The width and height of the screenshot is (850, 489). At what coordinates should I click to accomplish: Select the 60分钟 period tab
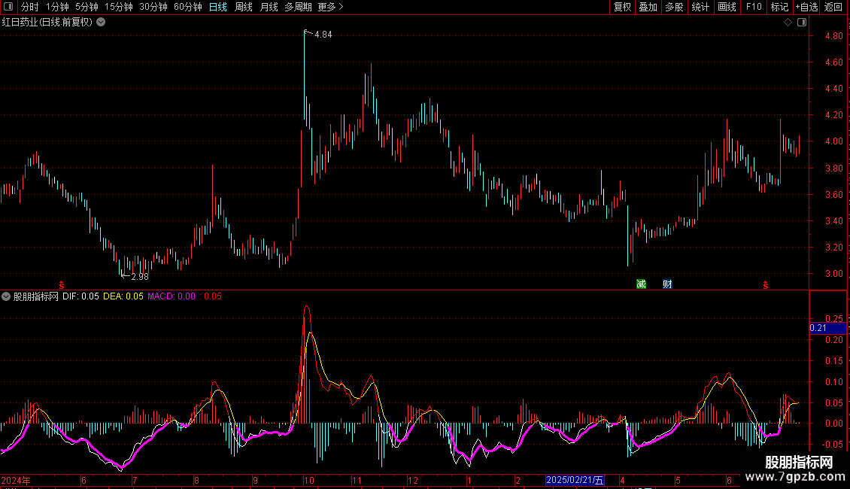click(x=188, y=7)
